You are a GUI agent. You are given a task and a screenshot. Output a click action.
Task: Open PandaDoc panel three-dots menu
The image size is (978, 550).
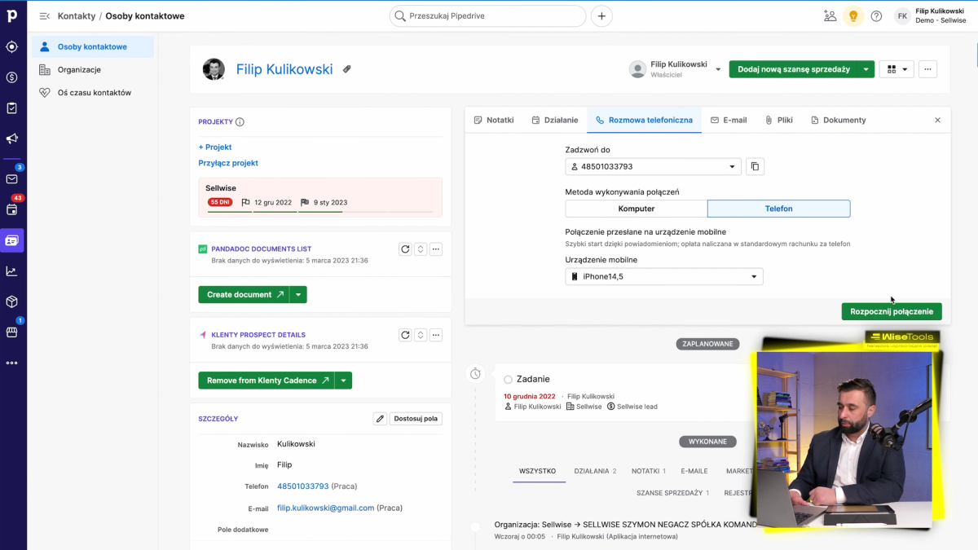pos(436,249)
